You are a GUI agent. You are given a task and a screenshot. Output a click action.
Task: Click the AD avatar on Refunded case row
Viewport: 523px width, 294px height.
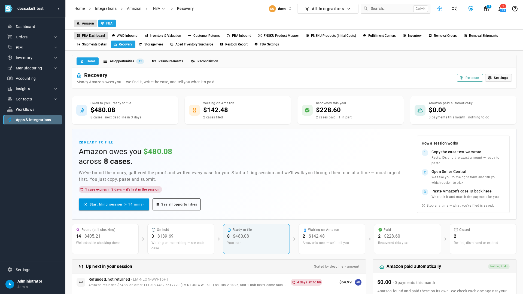pos(358,282)
